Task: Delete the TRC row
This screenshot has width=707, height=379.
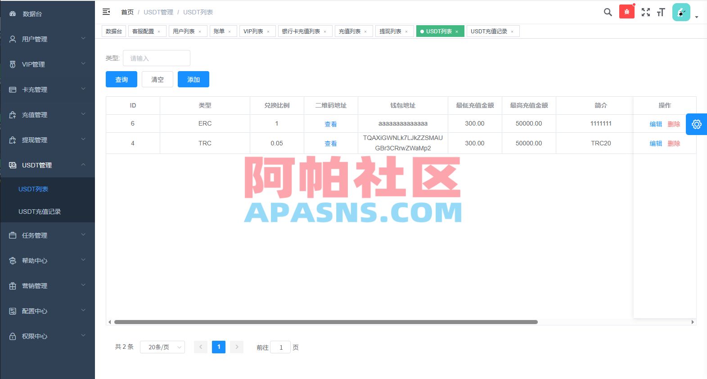Action: (x=674, y=143)
